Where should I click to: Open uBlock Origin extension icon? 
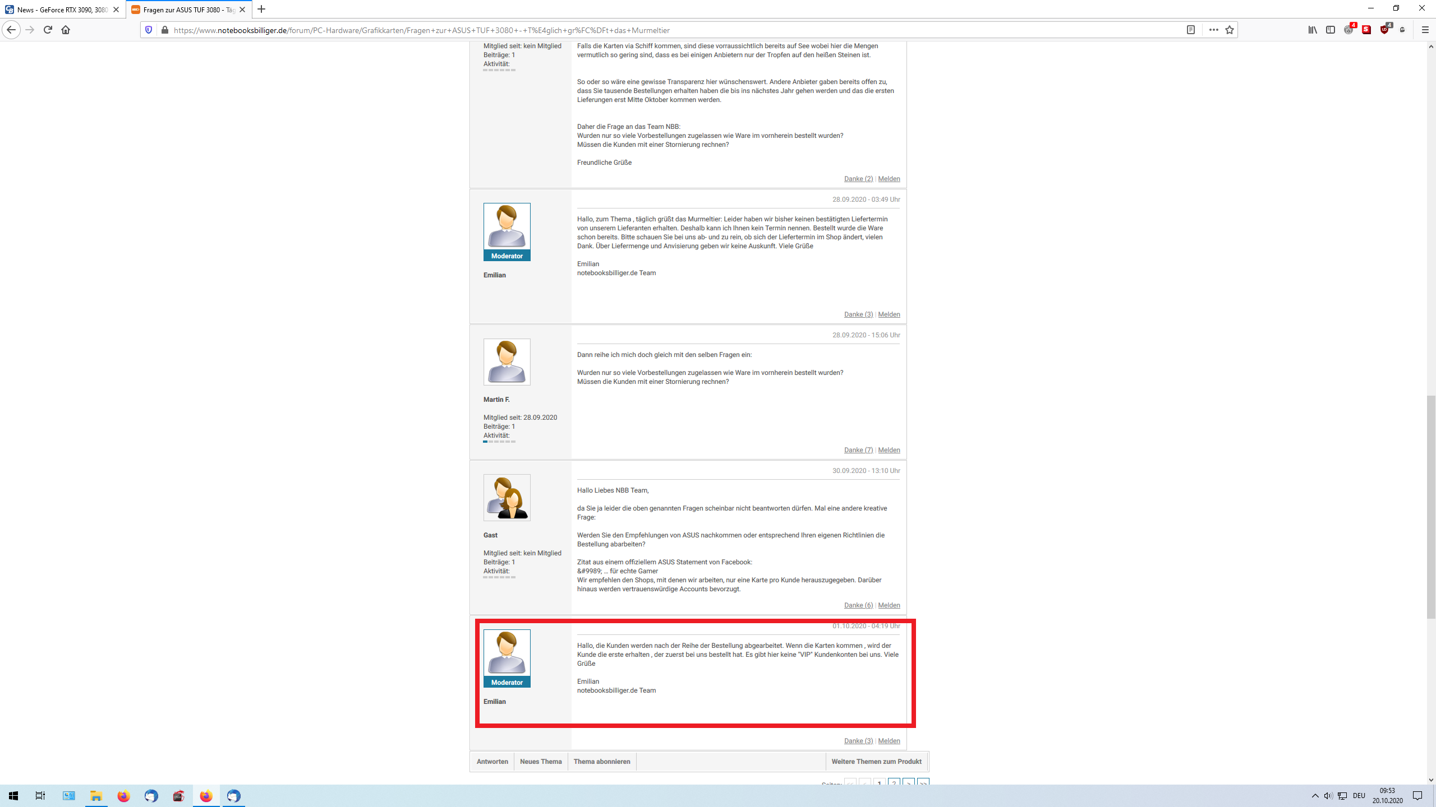(1384, 30)
